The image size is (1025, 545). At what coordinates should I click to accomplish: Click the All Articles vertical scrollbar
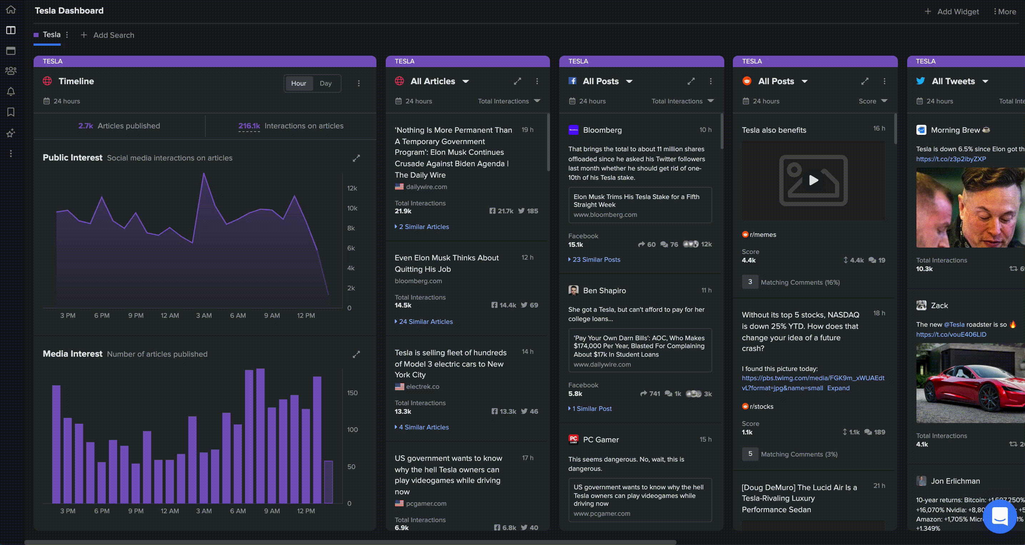click(x=548, y=142)
